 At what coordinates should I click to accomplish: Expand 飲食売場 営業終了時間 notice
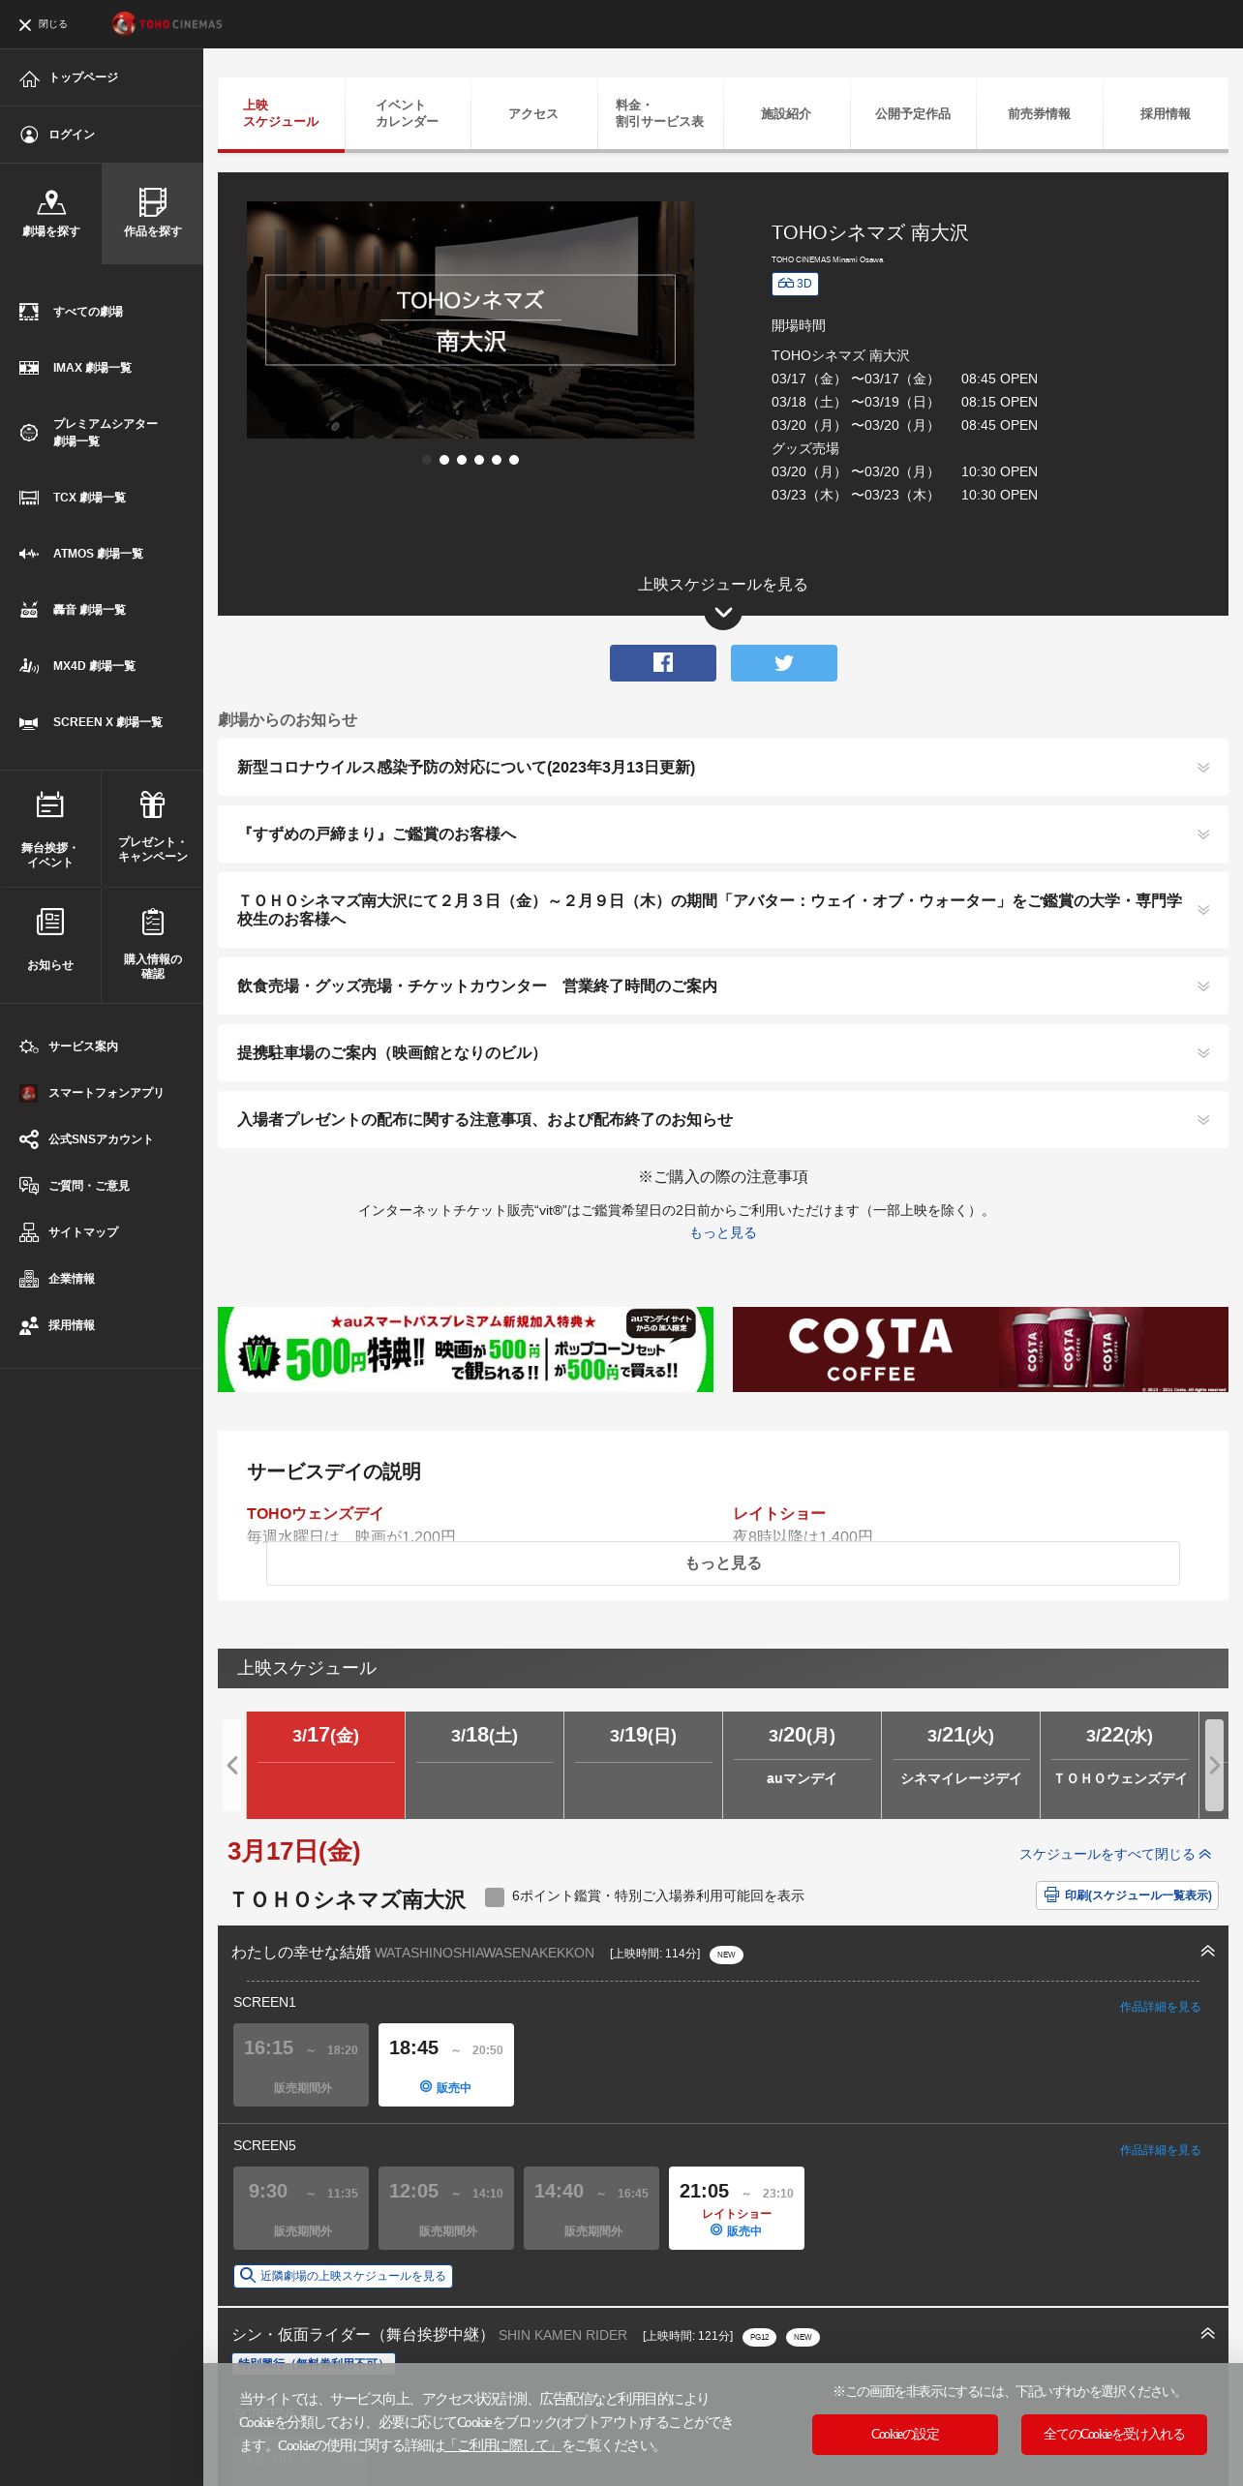coord(723,986)
